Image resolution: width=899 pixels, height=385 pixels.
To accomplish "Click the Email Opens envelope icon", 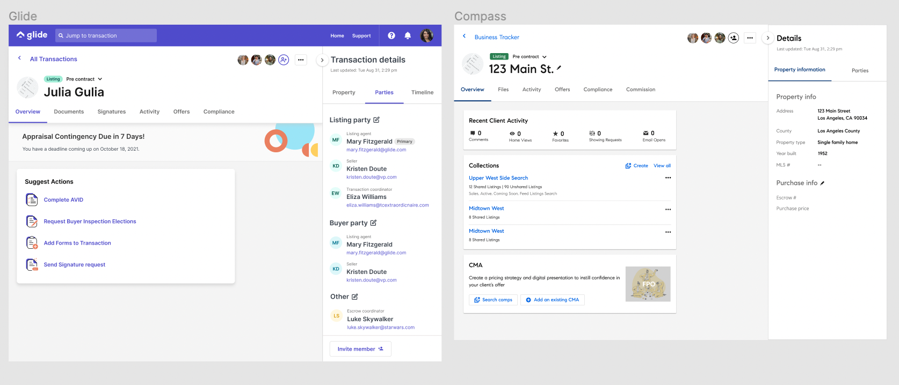I will (x=646, y=133).
